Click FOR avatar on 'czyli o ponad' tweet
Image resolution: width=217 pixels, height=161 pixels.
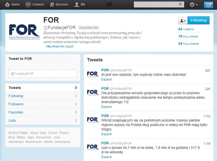92,147
